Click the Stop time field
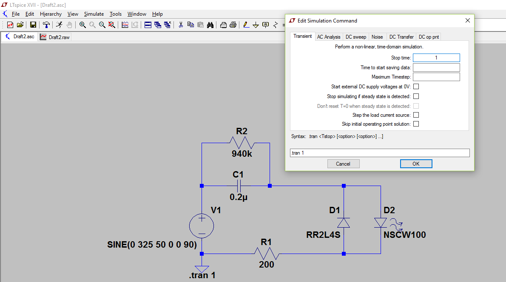The image size is (506, 282). click(436, 58)
